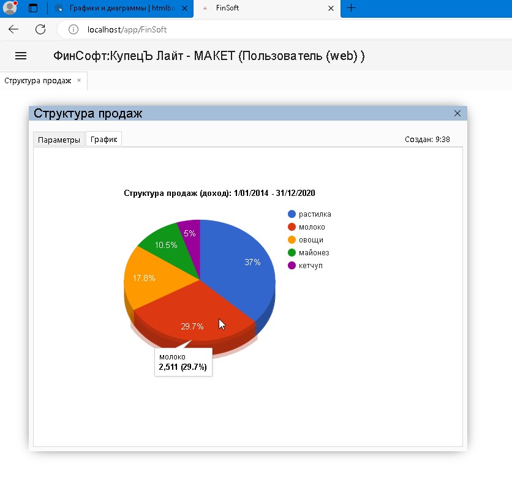The width and height of the screenshot is (512, 480).
Task: Open the hamburger main menu
Action: point(21,56)
